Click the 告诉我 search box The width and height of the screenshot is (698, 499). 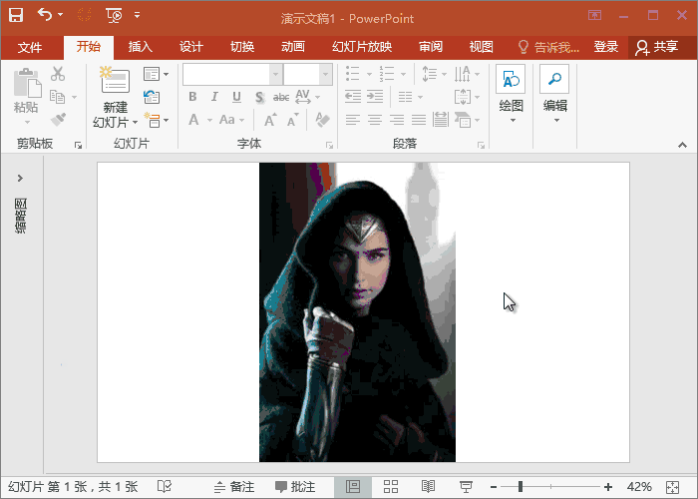click(x=549, y=47)
